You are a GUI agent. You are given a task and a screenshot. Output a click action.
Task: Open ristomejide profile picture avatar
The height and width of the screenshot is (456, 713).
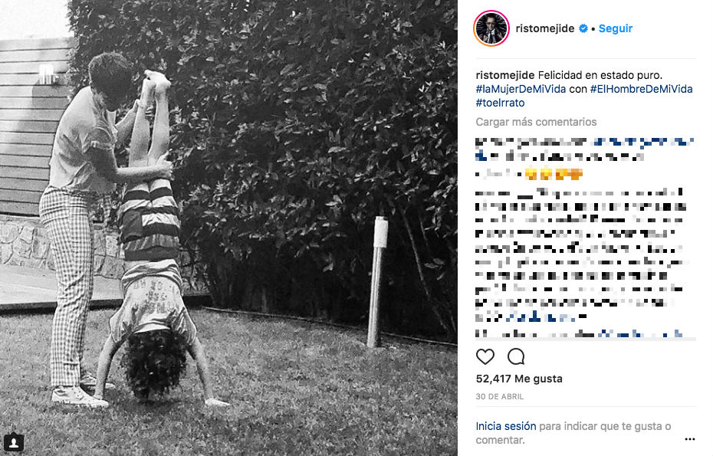tap(491, 28)
